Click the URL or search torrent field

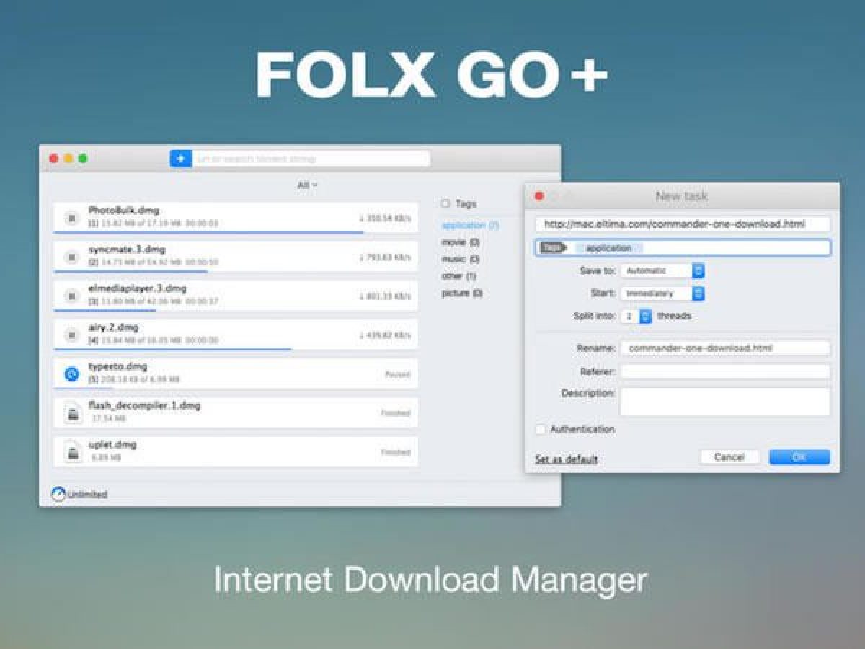(311, 158)
